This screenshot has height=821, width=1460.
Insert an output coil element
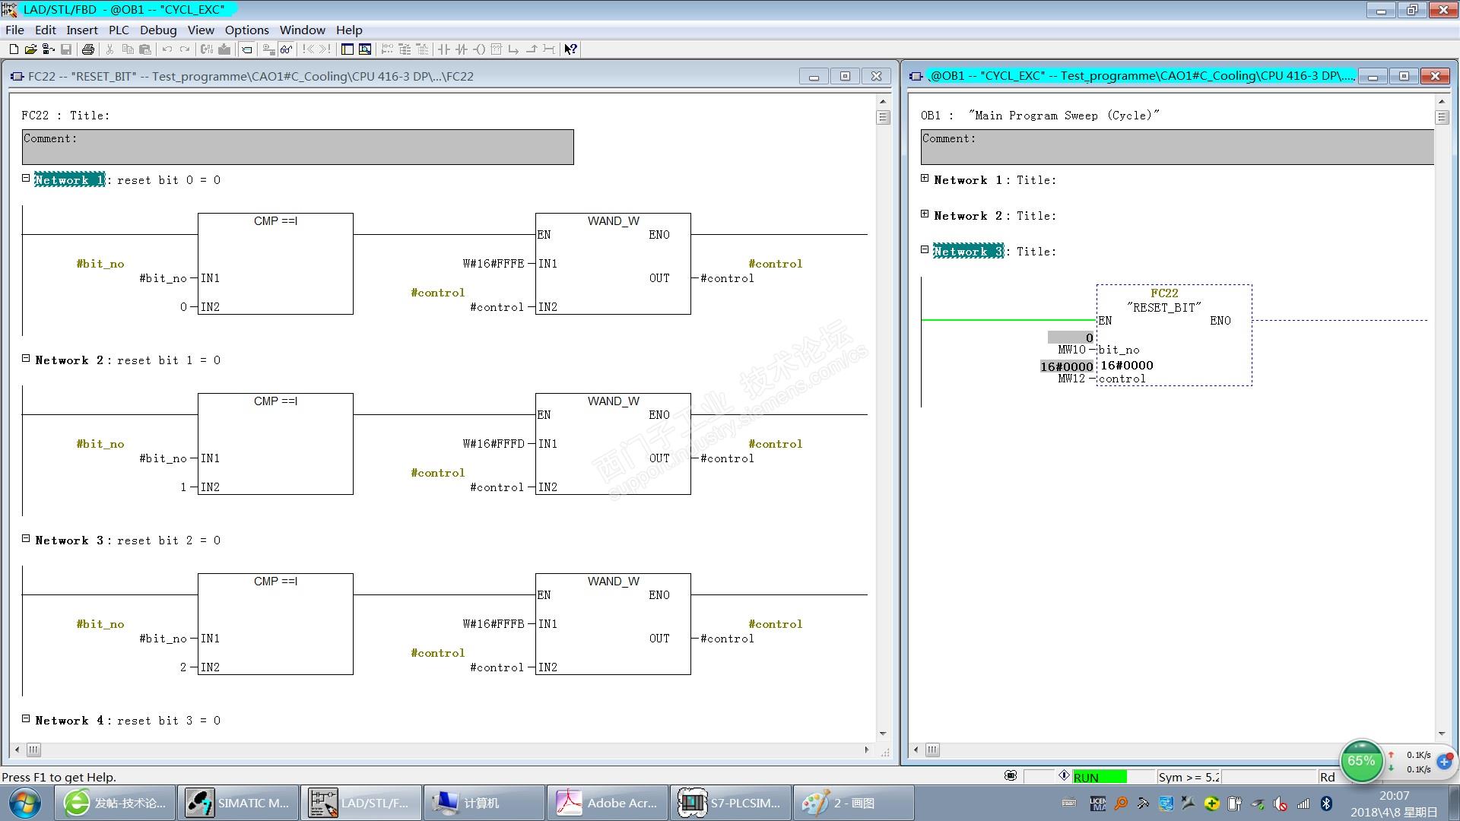(479, 49)
